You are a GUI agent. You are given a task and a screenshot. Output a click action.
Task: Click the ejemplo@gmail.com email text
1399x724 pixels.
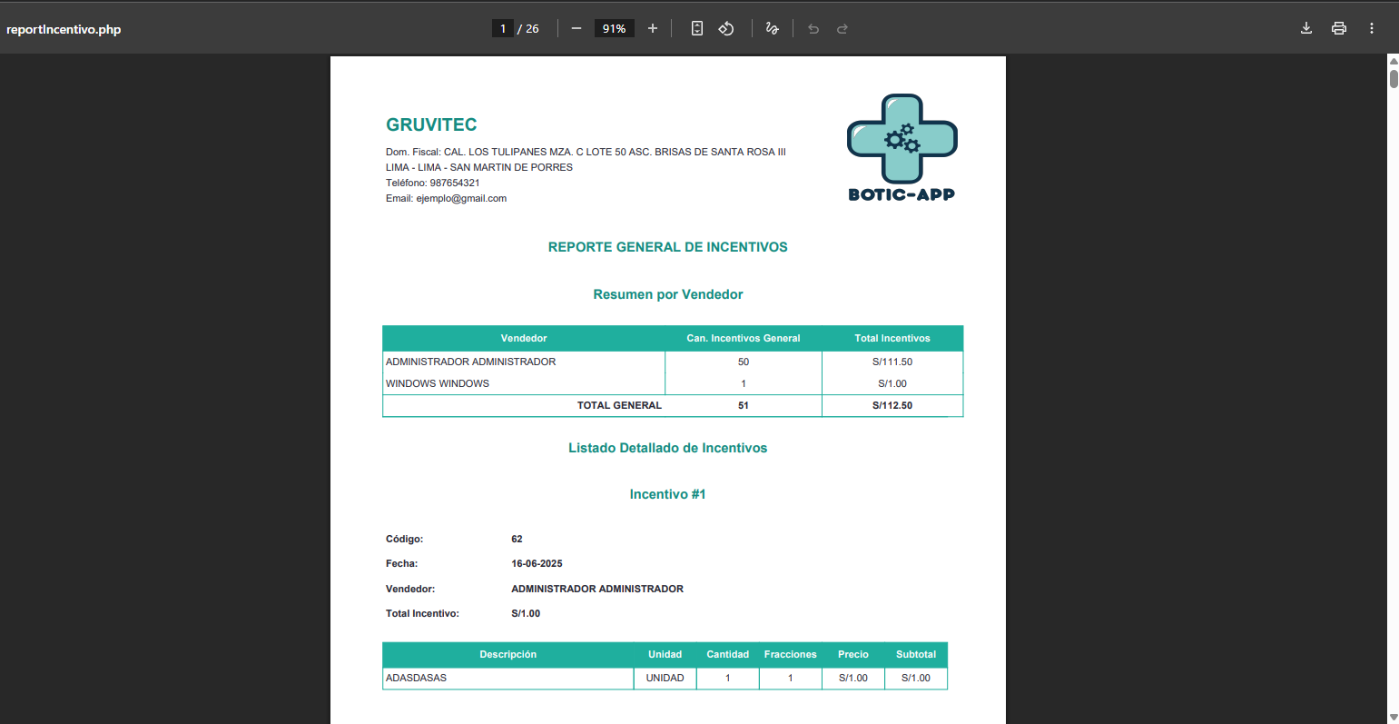(461, 198)
